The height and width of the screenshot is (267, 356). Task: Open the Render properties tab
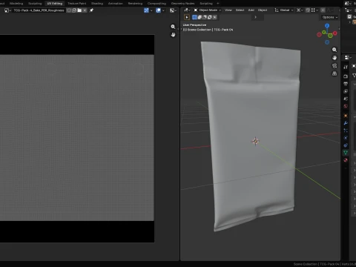[346, 76]
